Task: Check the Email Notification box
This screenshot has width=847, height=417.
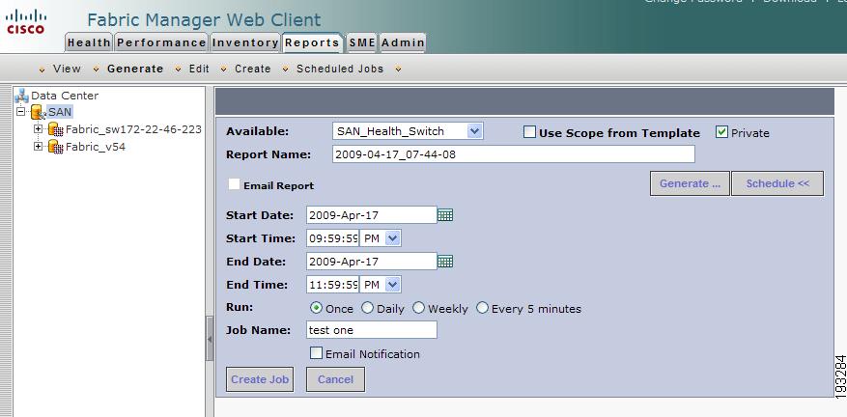Action: [317, 353]
